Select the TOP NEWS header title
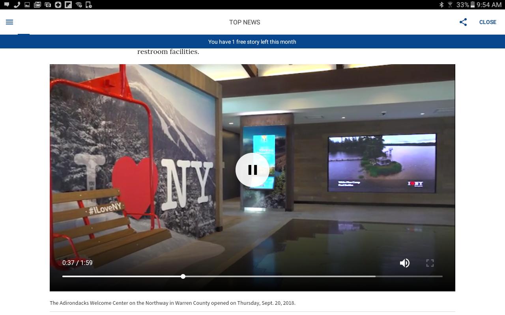505x315 pixels. click(245, 22)
